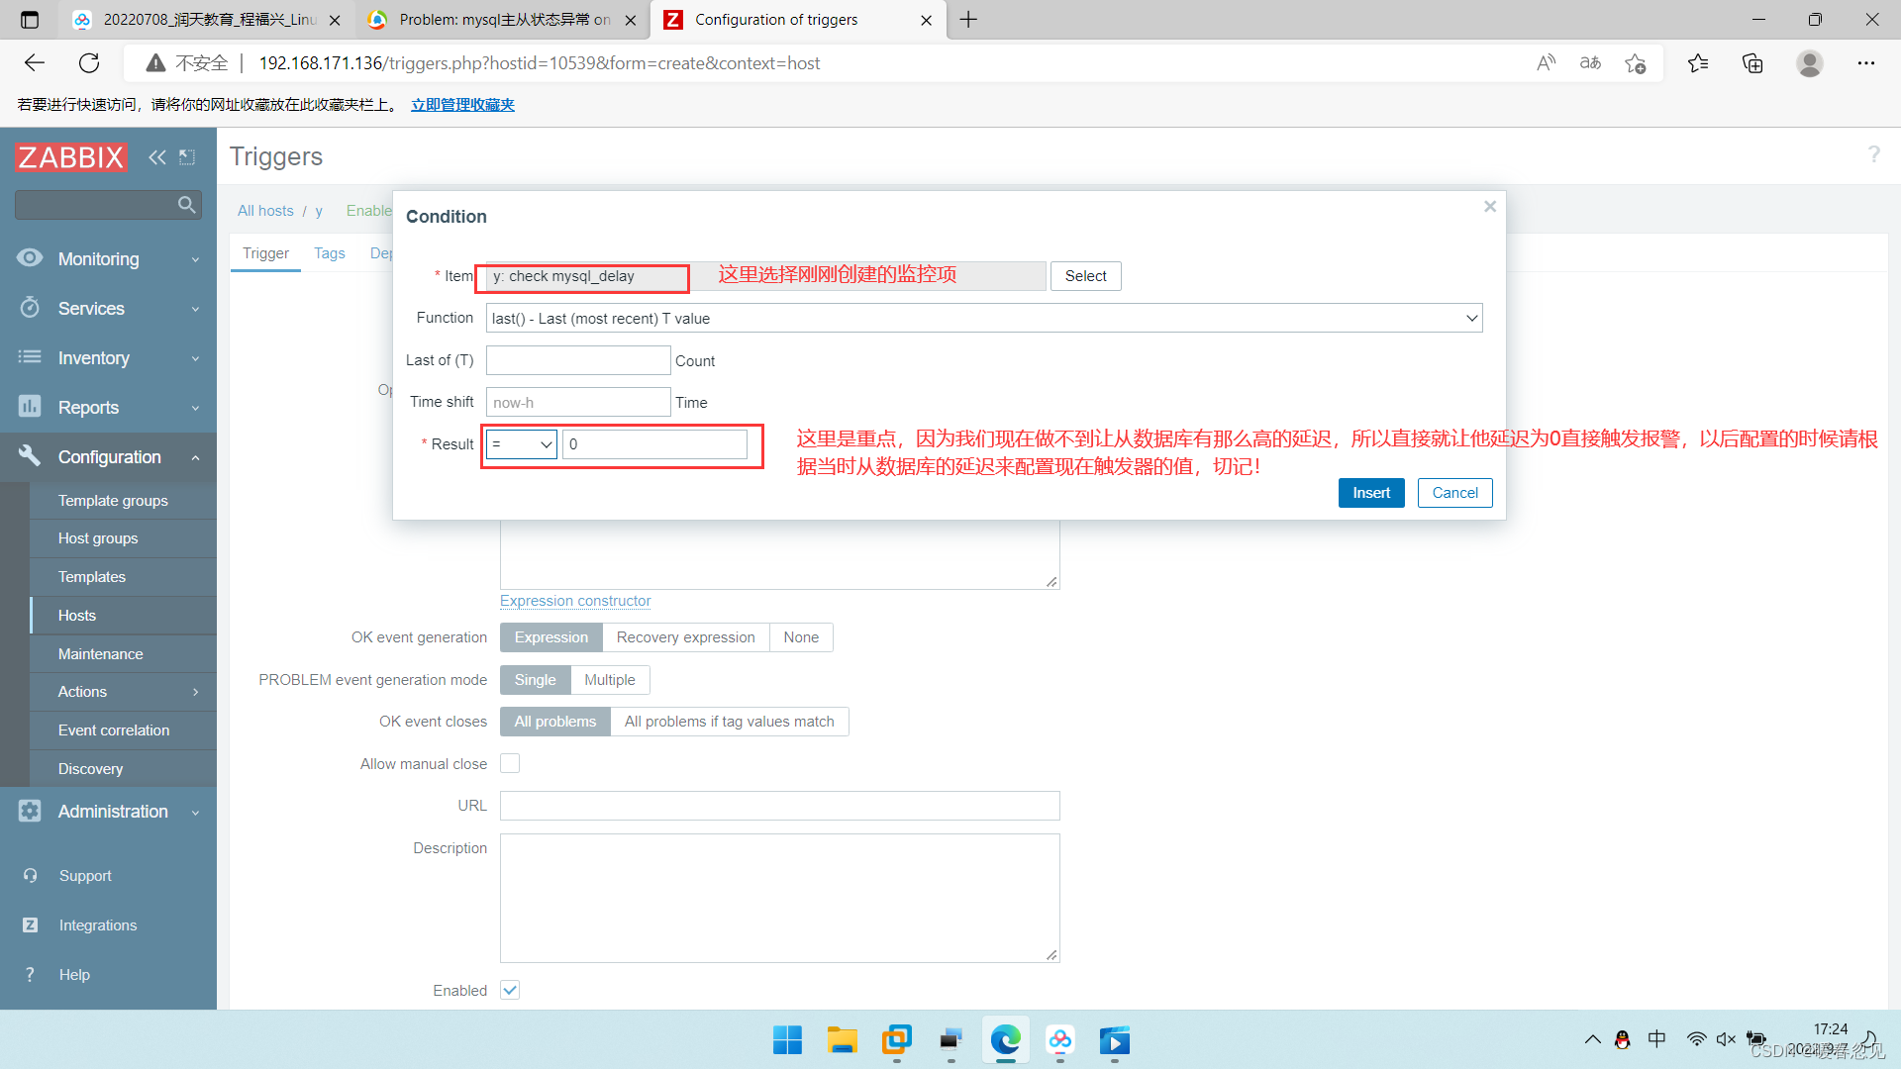Add page to favorites star icon

click(1635, 63)
